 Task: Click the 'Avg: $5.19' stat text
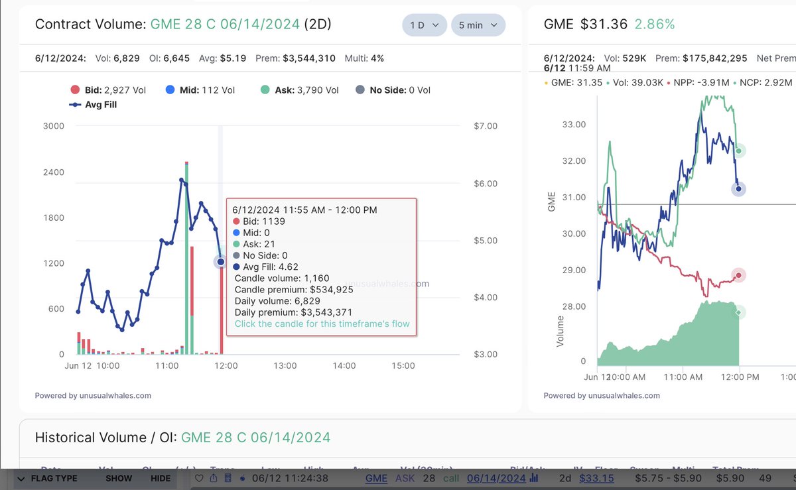coord(223,58)
